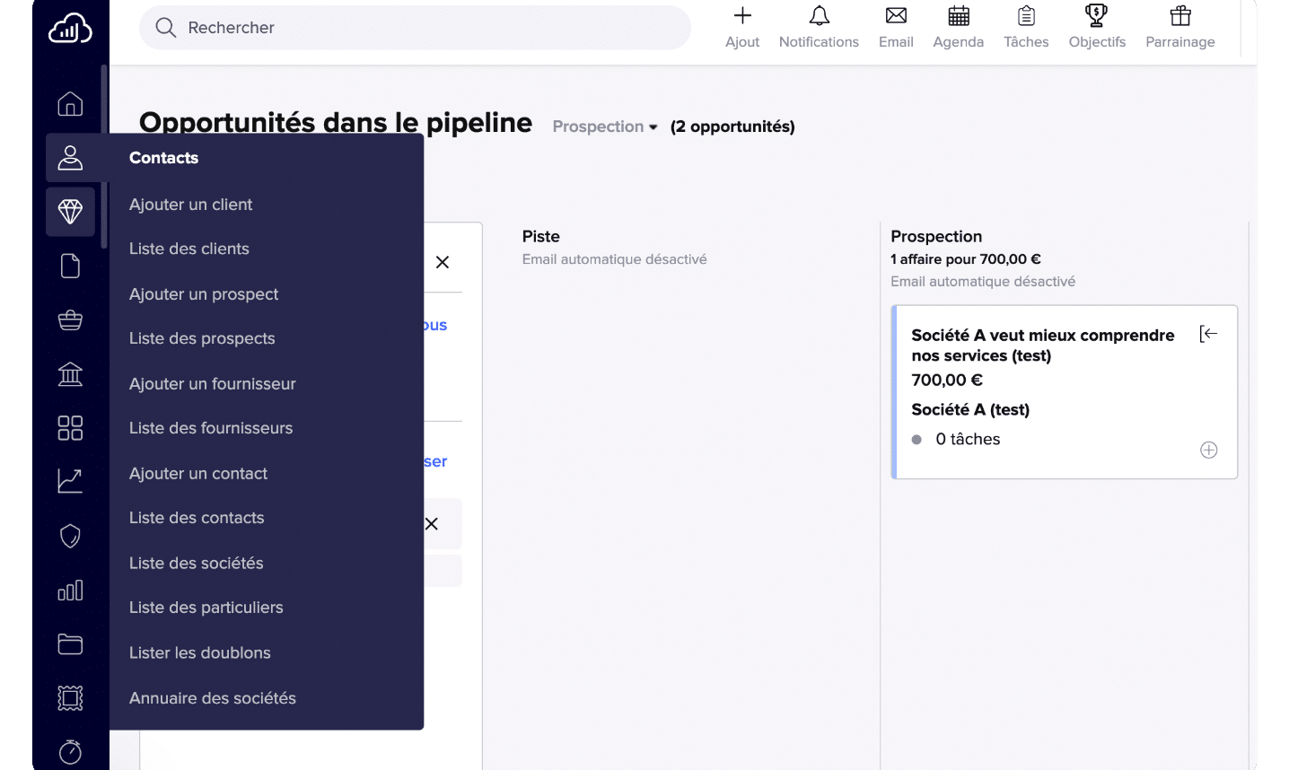Open Lister les doublons from the Contacts menu
Image resolution: width=1289 pixels, height=770 pixels.
tap(199, 652)
